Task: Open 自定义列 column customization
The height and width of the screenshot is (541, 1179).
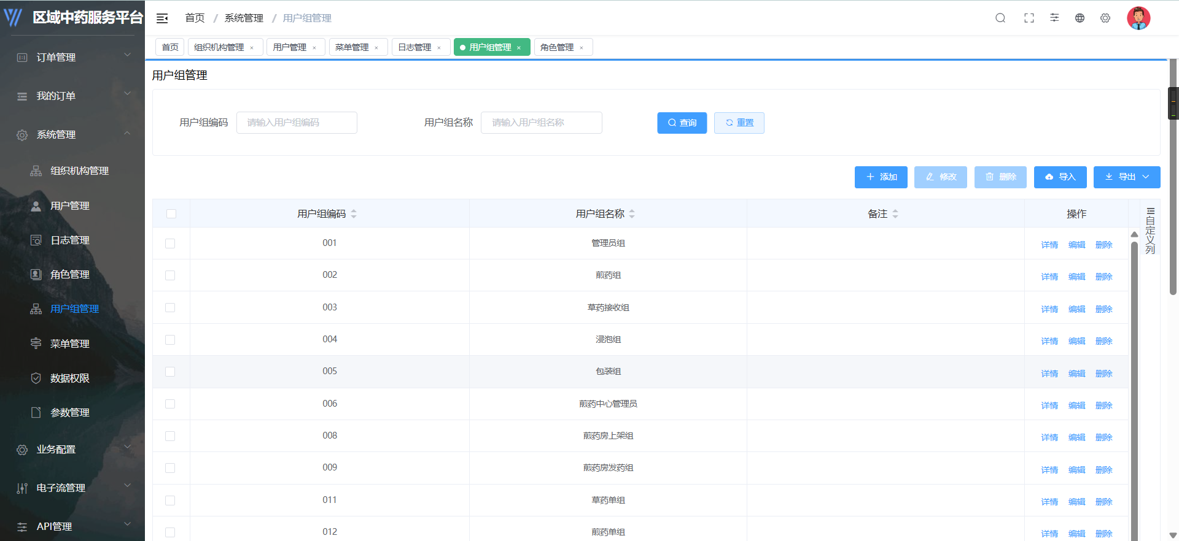Action: [1150, 231]
